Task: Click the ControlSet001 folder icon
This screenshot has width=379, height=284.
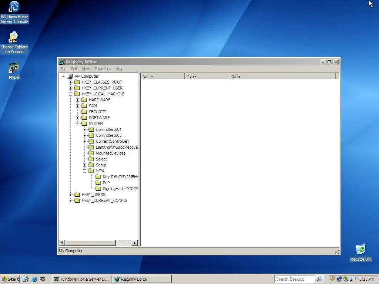Action: click(91, 129)
